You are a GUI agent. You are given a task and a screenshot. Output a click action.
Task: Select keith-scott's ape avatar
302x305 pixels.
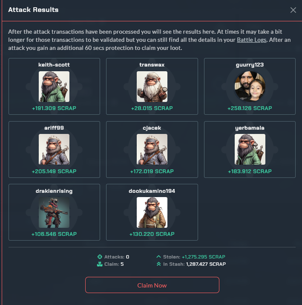[54, 87]
